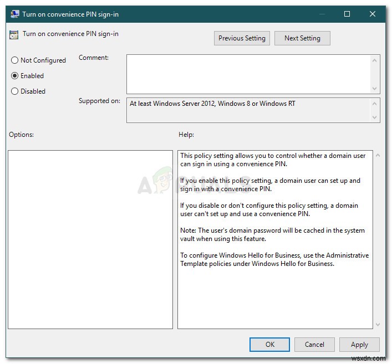
Task: Click the Help pane scroll-down arrow
Action: (378, 324)
